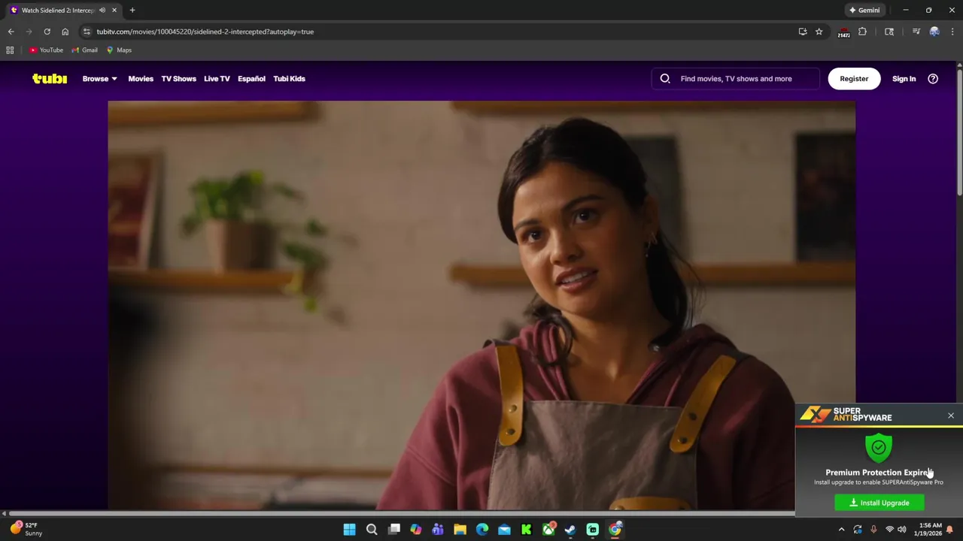Screen dimensions: 963x541
Task: Open Gmail bookmark
Action: coord(85,50)
